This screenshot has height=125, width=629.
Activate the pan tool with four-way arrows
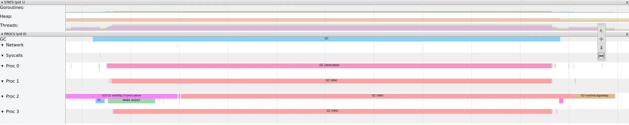pyautogui.click(x=601, y=39)
